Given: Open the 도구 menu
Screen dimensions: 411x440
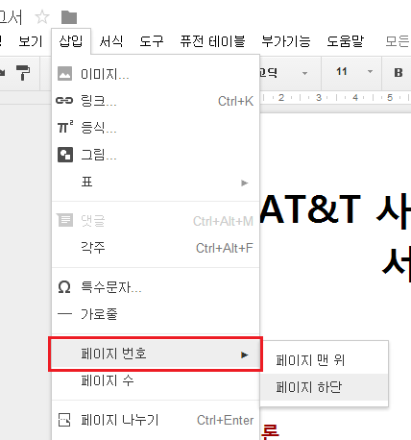Looking at the screenshot, I should point(152,41).
